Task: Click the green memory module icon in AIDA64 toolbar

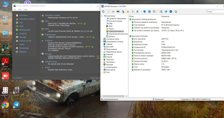Action: (118, 12)
